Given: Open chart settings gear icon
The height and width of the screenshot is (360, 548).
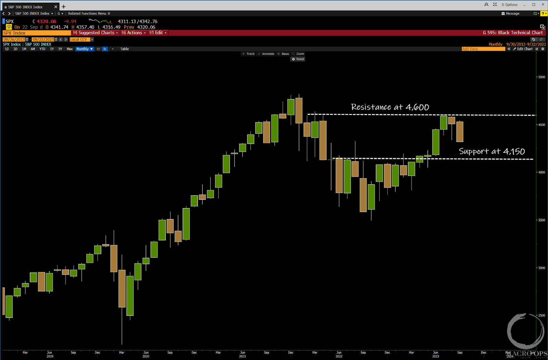Looking at the screenshot, I should [x=543, y=49].
